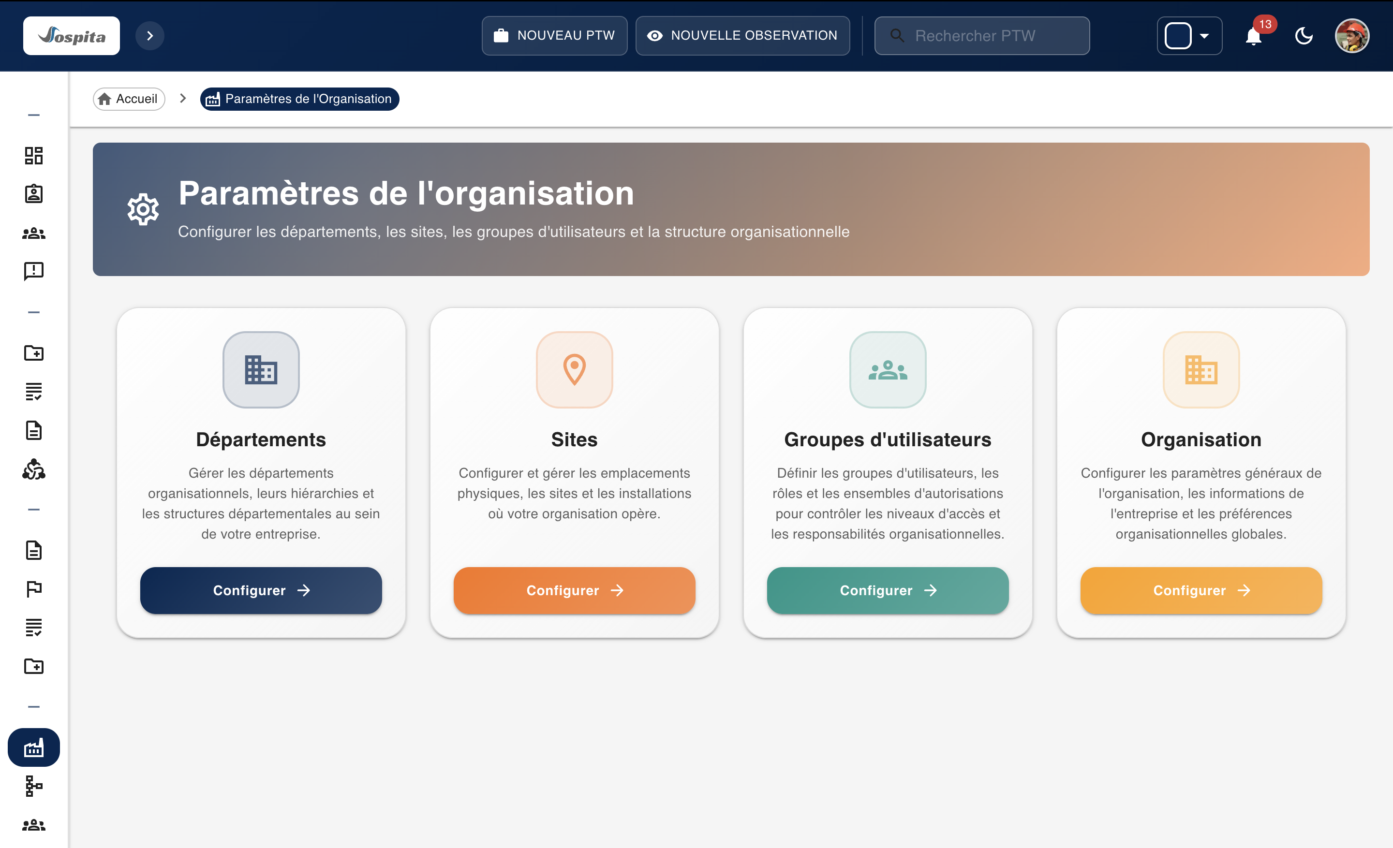
Task: Click Configurer under Sites card
Action: click(574, 590)
